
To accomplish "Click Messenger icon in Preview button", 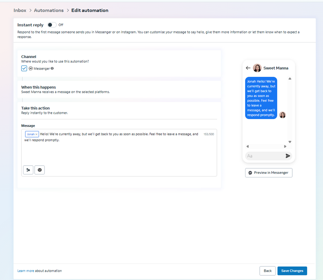I will (x=250, y=173).
